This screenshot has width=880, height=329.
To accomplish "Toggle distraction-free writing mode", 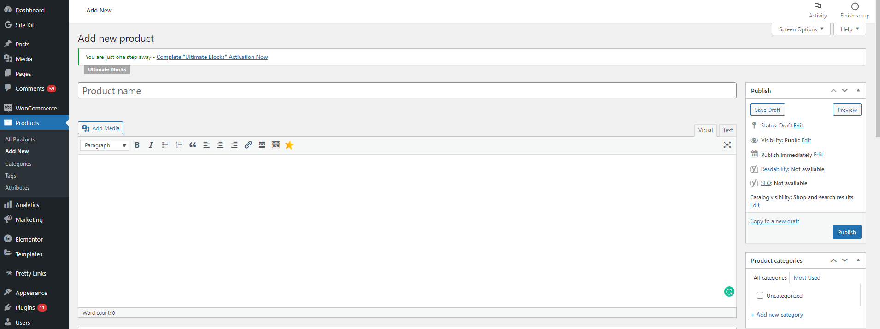I will pyautogui.click(x=727, y=145).
